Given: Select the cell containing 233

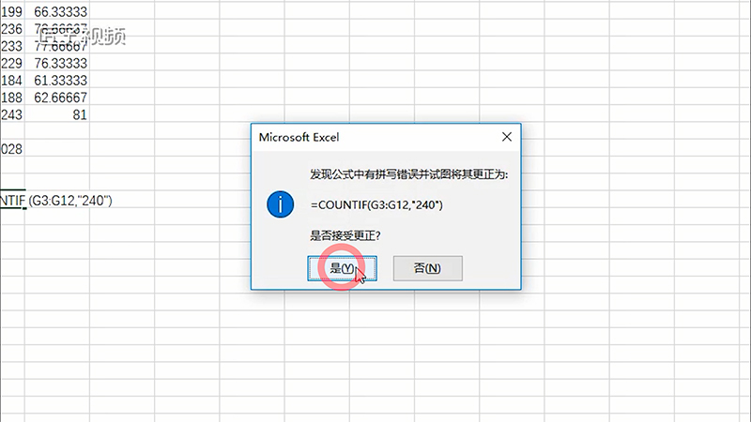Looking at the screenshot, I should [x=12, y=45].
